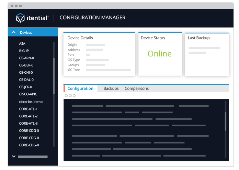The height and width of the screenshot is (170, 239).
Task: Click the Groups field label
Action: coord(73,65)
